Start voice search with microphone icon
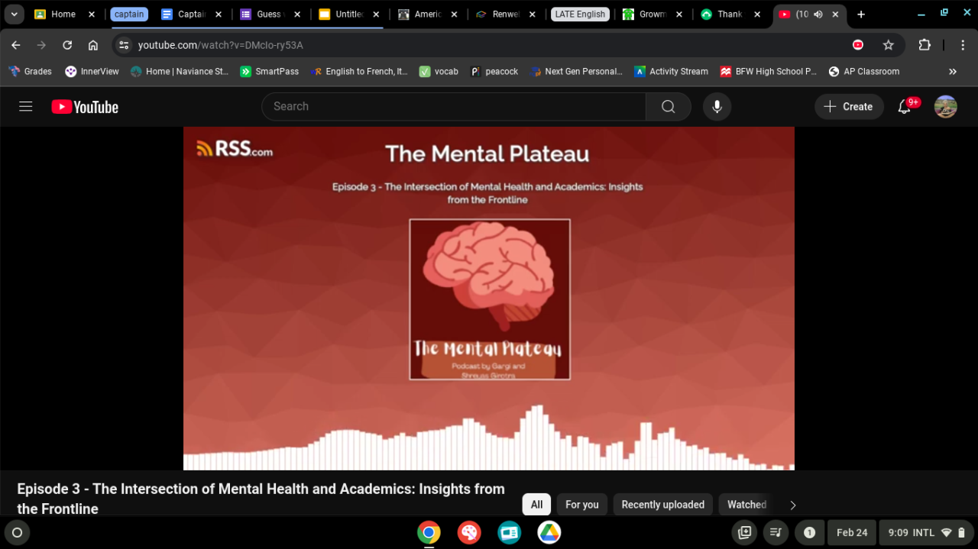This screenshot has width=978, height=549. (717, 107)
